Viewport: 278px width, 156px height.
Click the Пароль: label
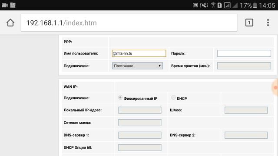(178, 53)
